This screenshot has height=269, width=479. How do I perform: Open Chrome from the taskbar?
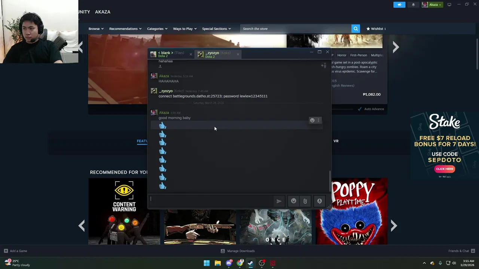coord(239,263)
